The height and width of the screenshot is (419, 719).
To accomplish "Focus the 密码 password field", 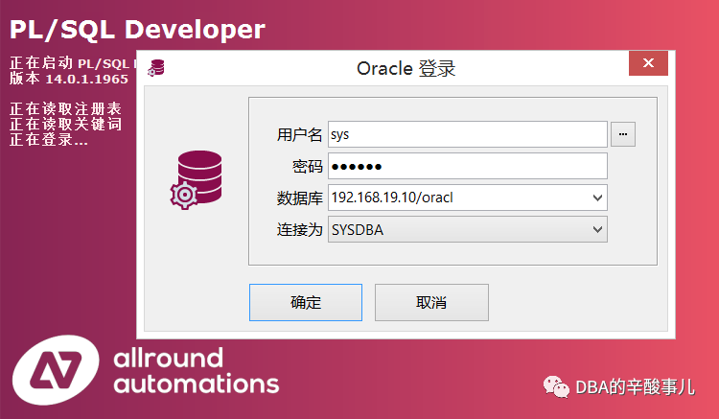I will 468,166.
